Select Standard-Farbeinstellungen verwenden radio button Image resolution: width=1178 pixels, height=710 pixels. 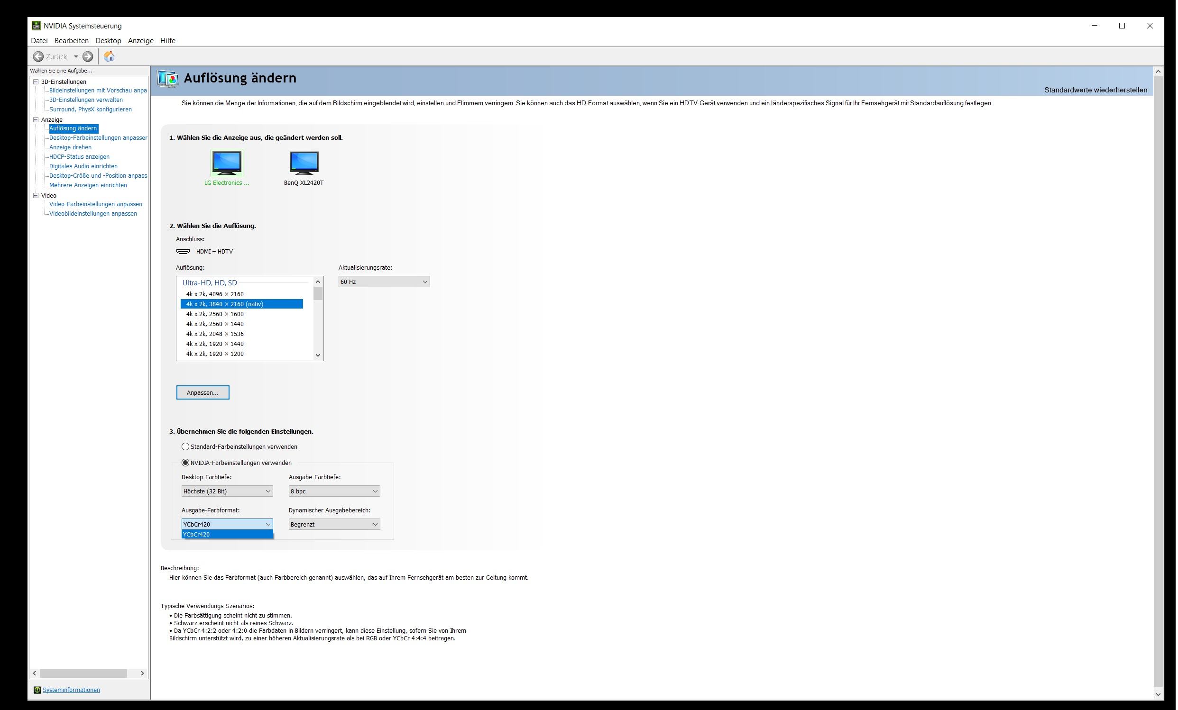coord(185,447)
